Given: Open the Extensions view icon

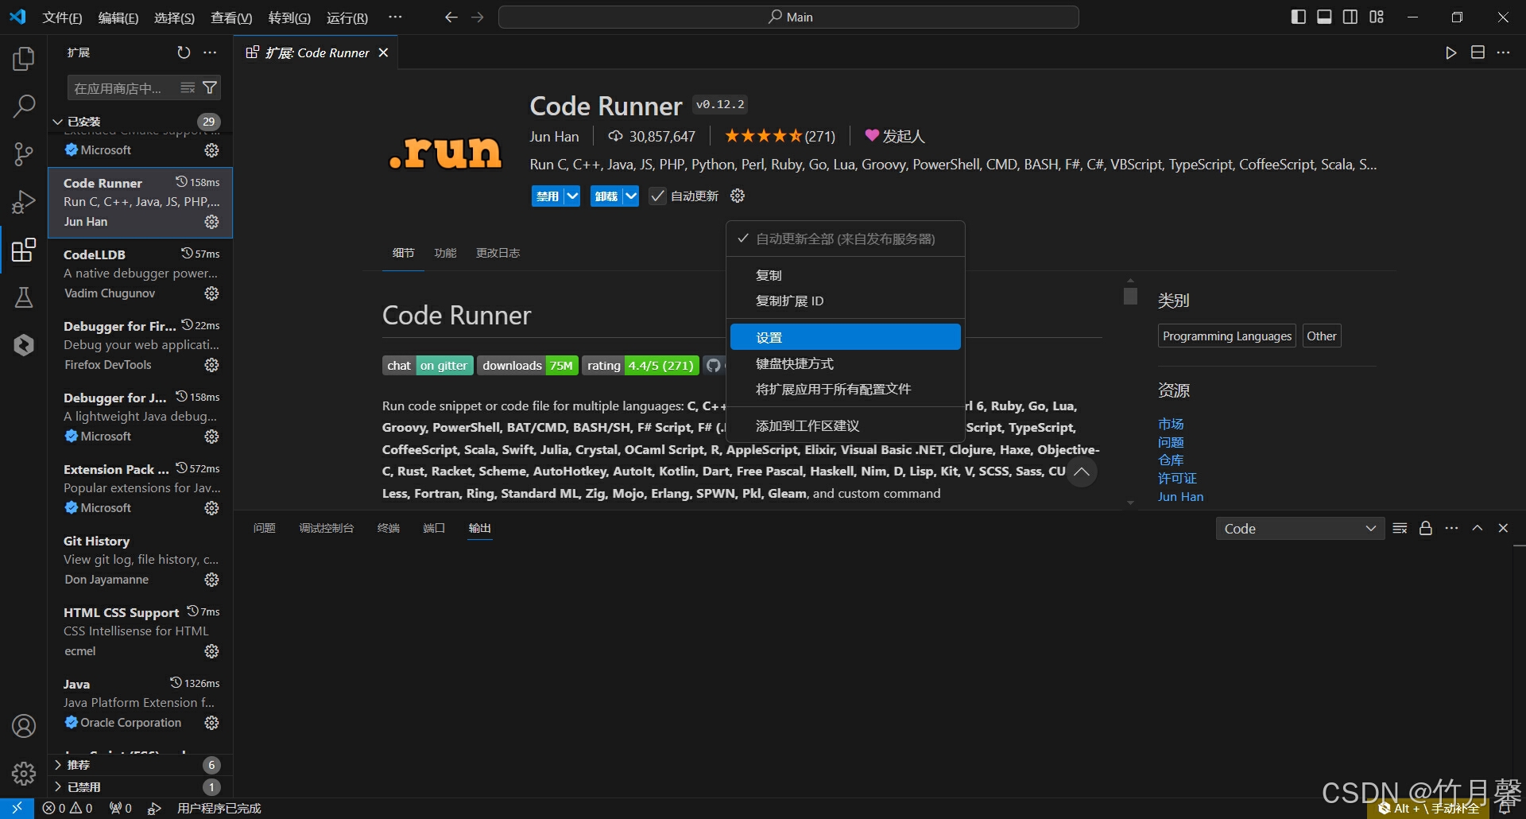Looking at the screenshot, I should click(24, 250).
